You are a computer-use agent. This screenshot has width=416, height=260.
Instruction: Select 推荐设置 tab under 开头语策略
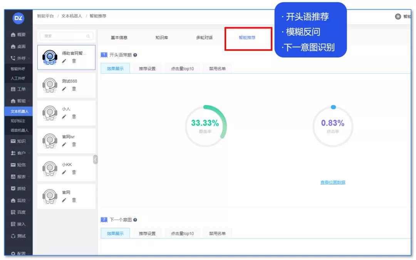147,69
